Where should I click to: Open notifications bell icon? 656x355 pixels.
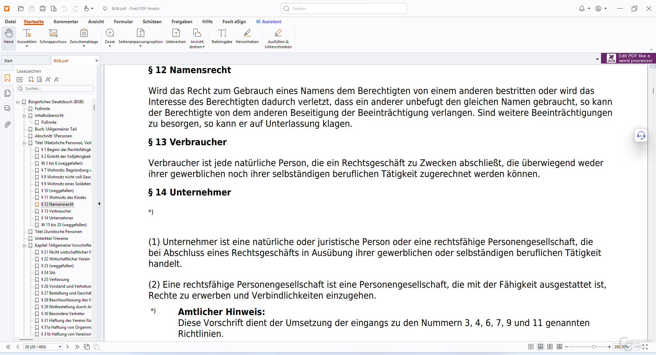582,9
